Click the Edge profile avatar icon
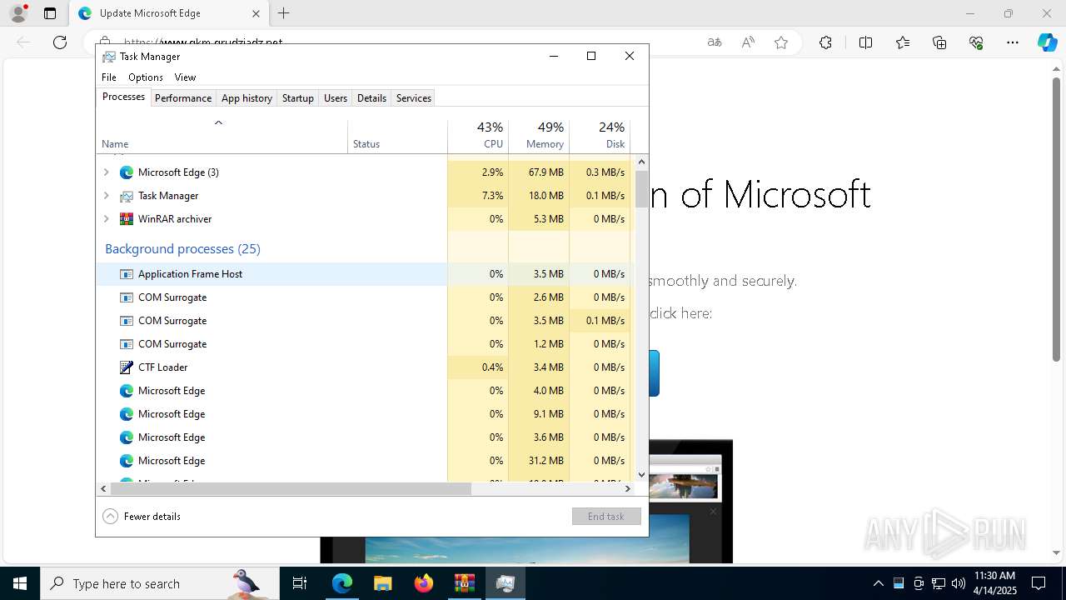 [17, 13]
